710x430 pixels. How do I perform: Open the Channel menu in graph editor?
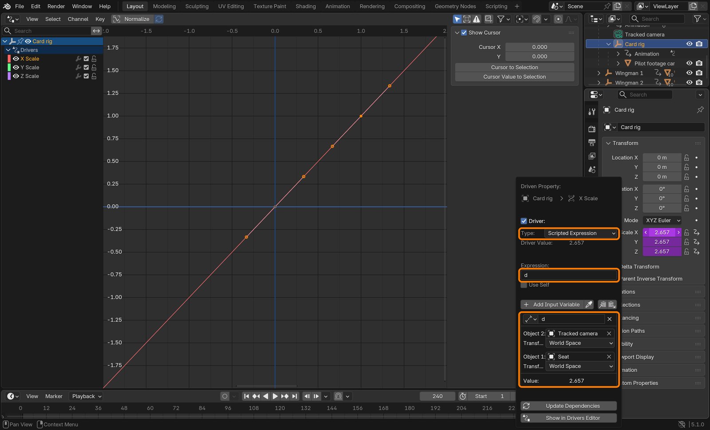coord(78,19)
